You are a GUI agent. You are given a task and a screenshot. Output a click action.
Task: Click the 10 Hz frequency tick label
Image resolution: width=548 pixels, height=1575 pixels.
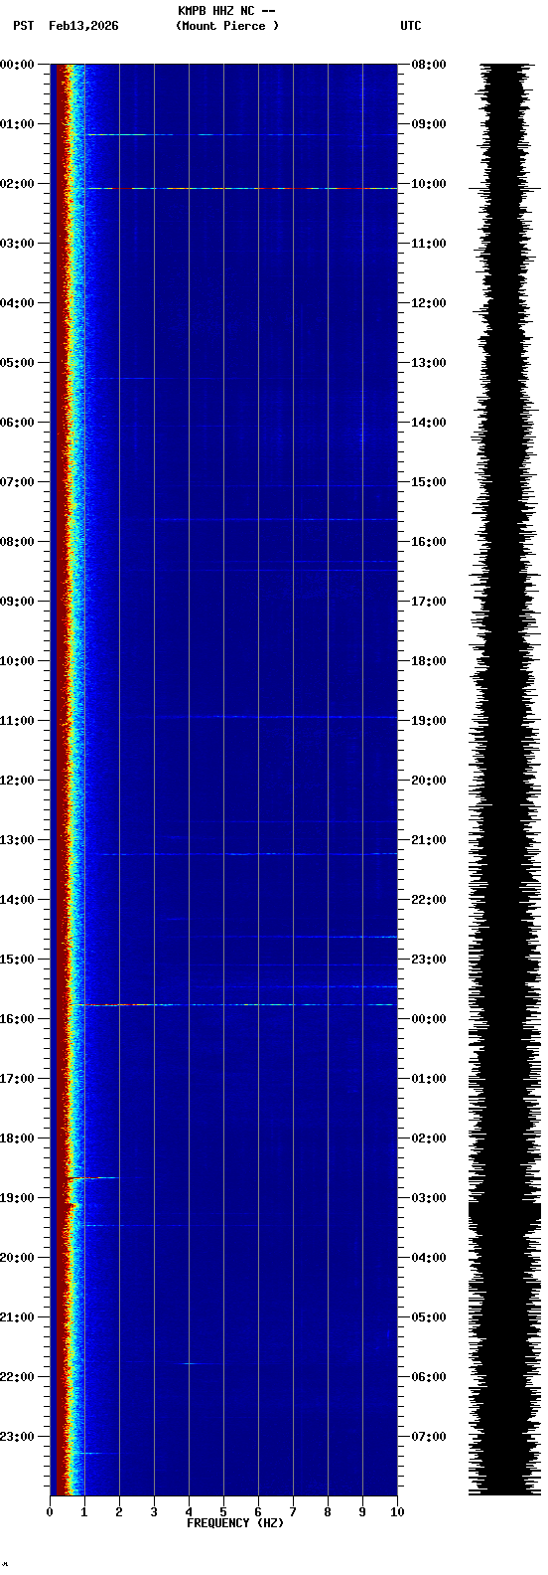(x=397, y=1512)
